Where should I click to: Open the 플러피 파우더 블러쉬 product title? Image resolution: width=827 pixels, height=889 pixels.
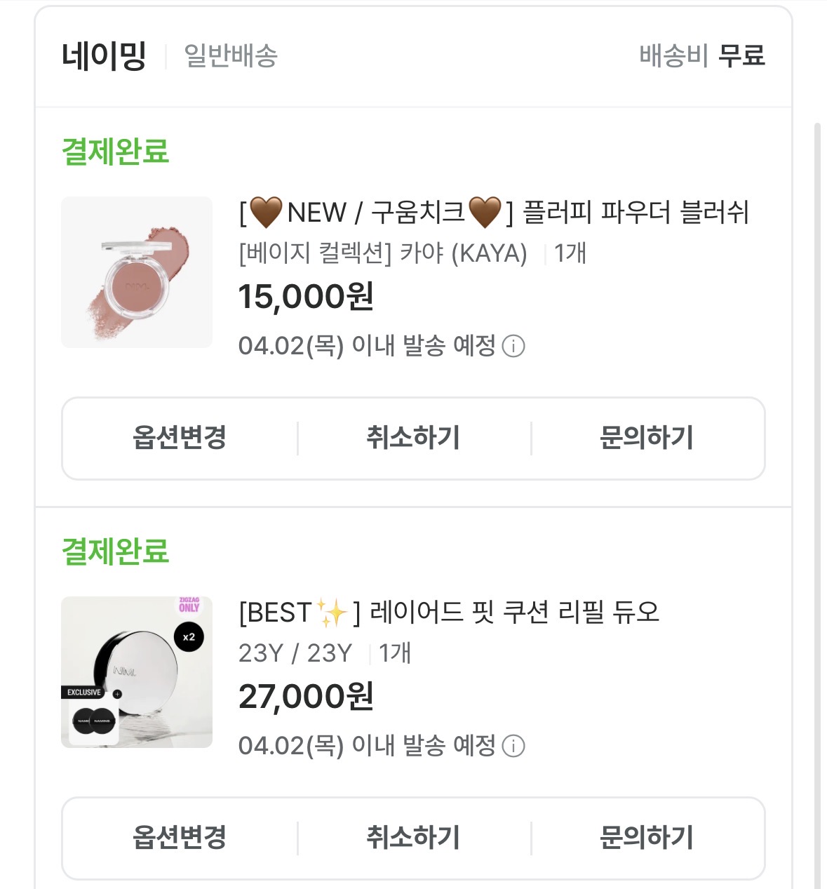point(494,213)
